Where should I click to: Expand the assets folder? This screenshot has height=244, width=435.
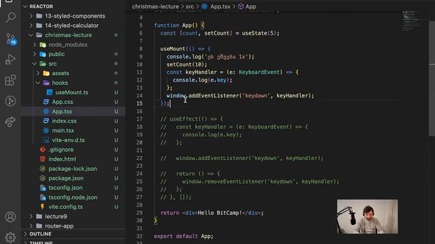(38, 73)
